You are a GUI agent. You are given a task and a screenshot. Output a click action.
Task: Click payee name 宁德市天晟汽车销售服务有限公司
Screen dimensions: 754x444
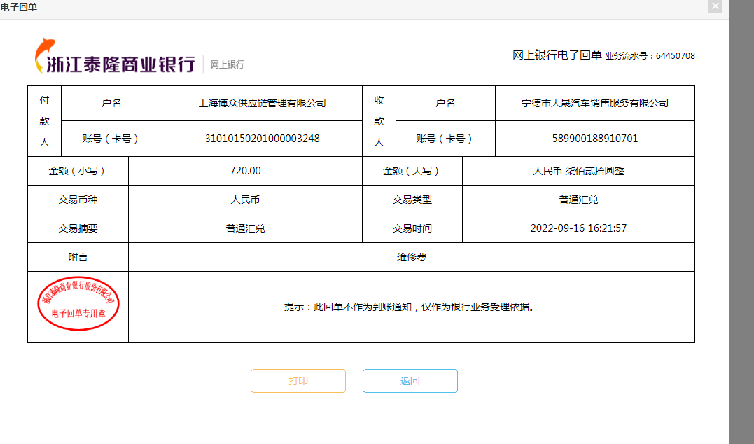[x=594, y=103]
